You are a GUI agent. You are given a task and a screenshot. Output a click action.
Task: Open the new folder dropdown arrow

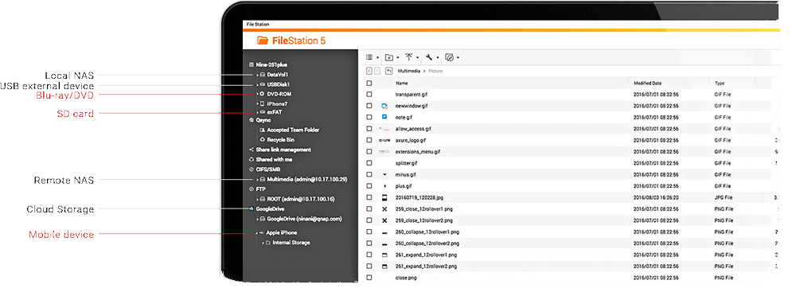(x=397, y=58)
